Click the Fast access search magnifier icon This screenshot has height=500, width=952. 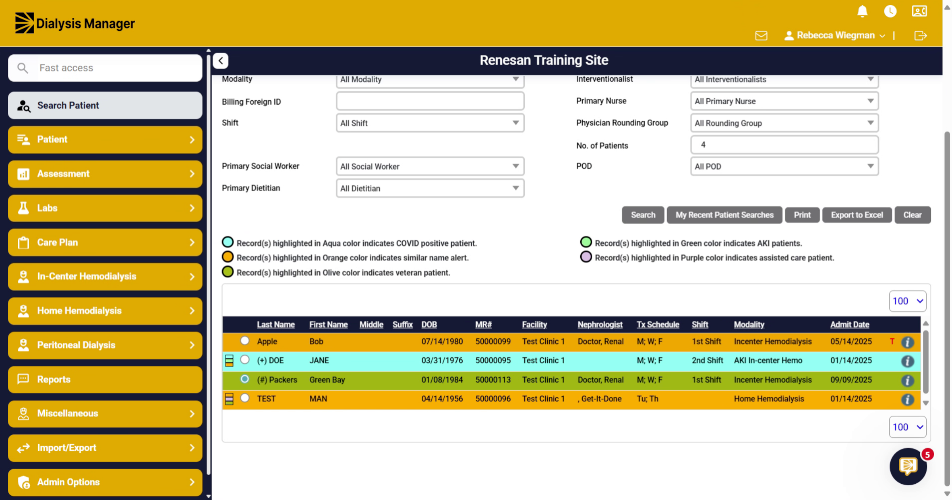click(23, 68)
